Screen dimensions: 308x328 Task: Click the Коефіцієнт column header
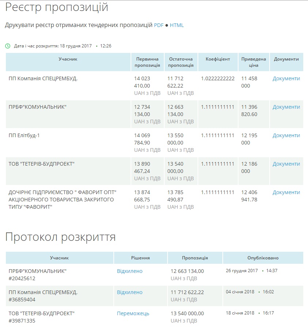tap(218, 59)
